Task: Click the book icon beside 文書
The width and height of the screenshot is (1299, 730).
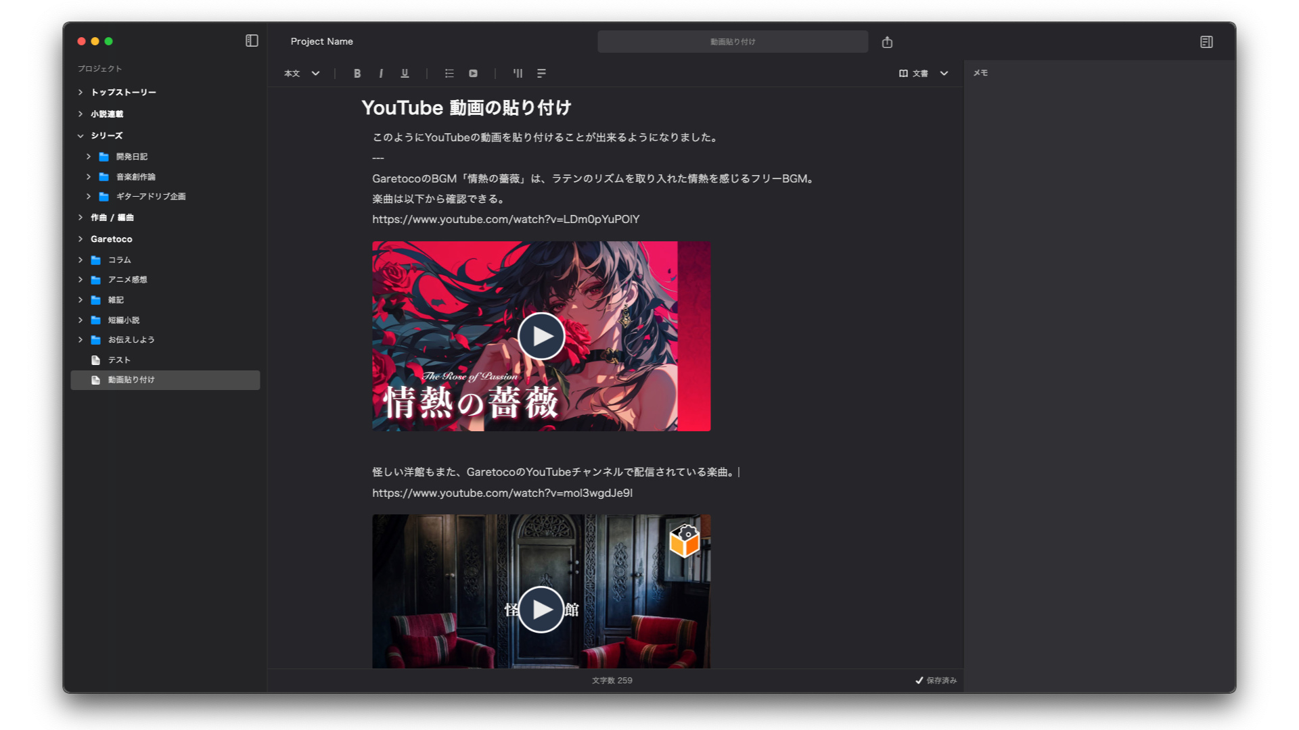Action: click(903, 73)
